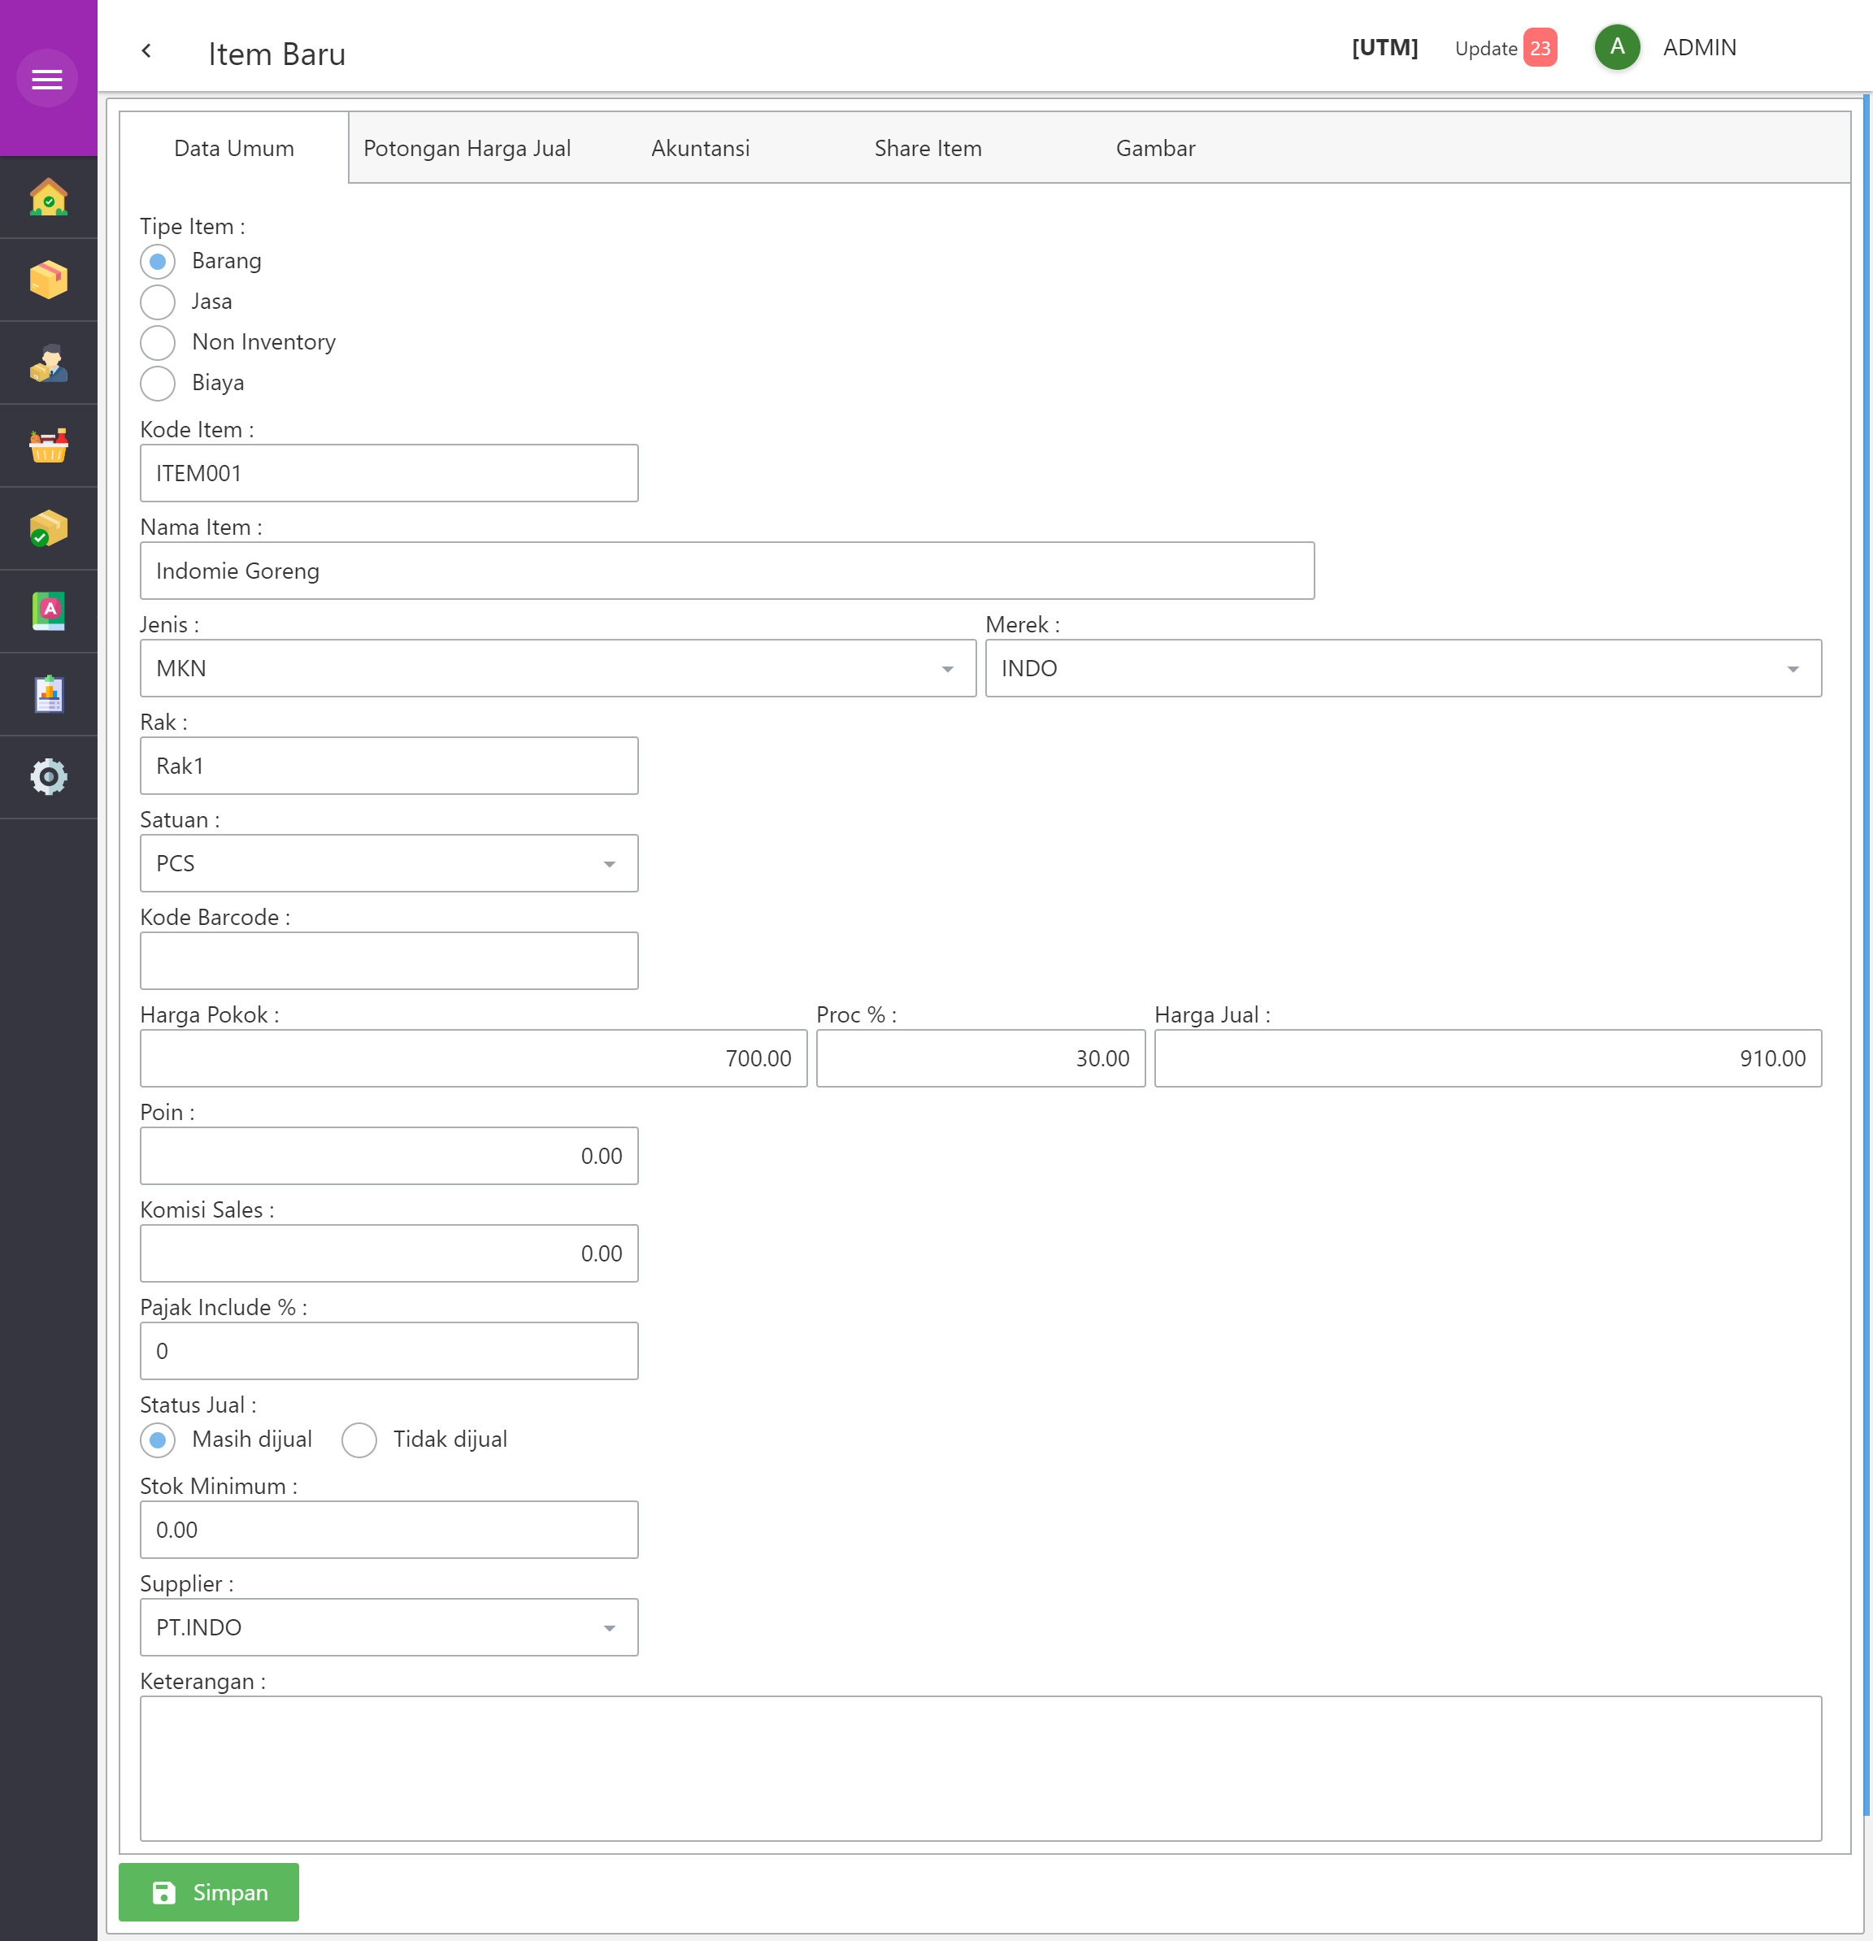Select the Jasa item type
Screen dimensions: 1873x1941
point(158,302)
